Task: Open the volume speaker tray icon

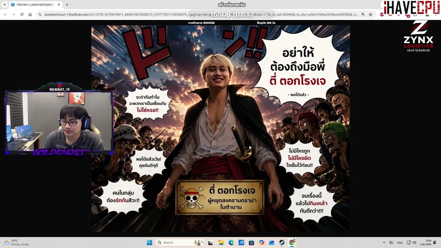Action: [x=414, y=242]
